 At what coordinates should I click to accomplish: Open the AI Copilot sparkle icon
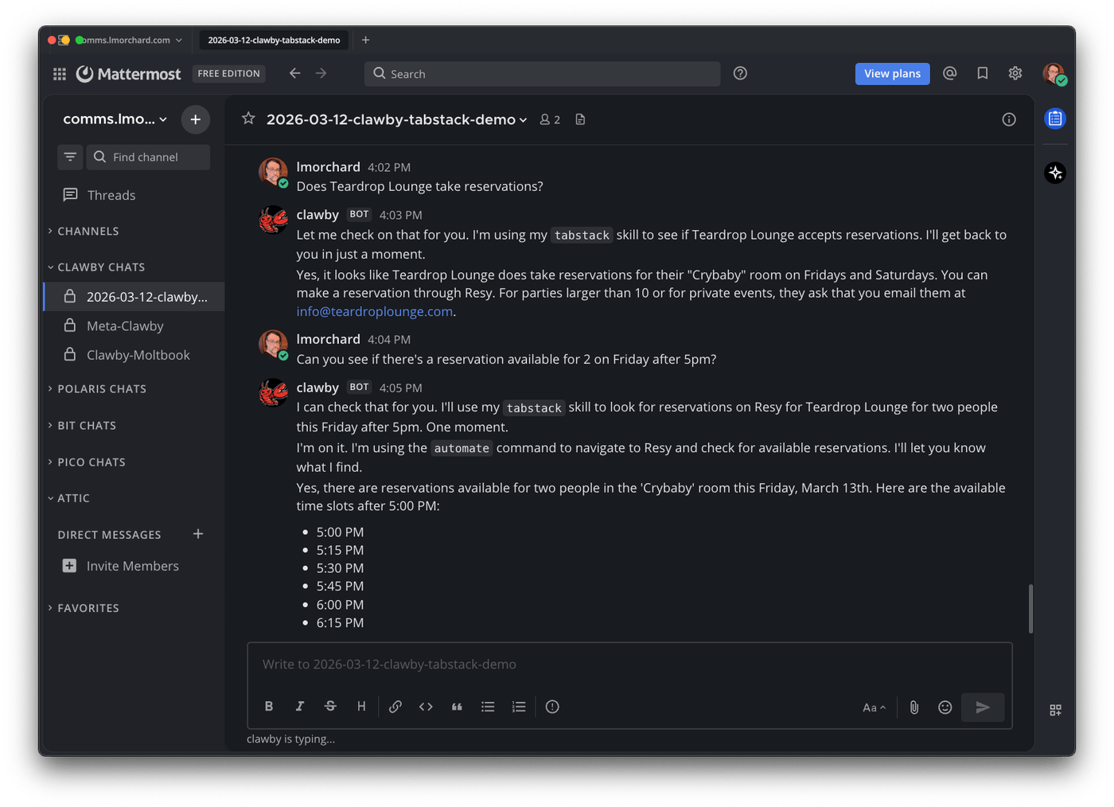(1055, 173)
